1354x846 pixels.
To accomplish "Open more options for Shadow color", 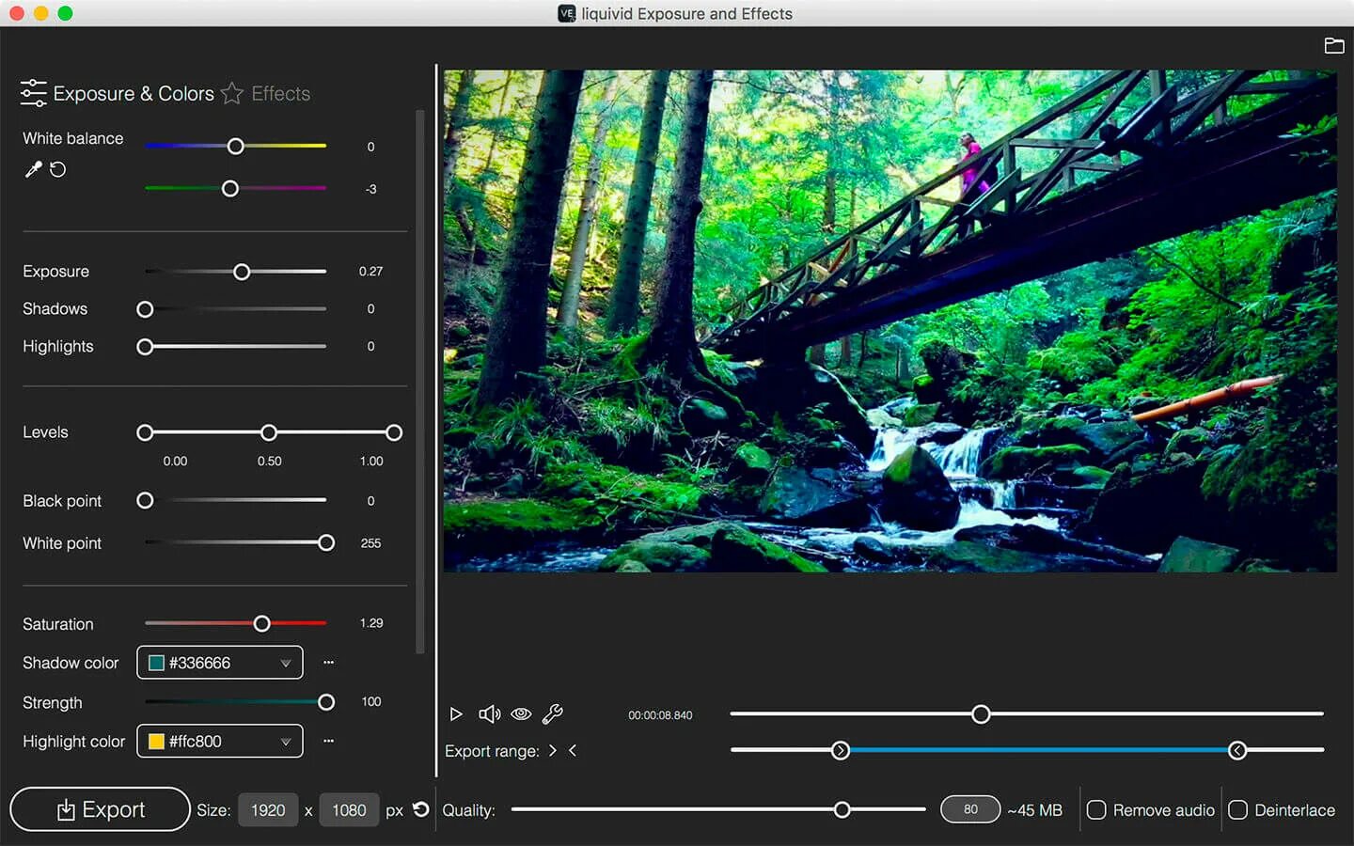I will 328,663.
